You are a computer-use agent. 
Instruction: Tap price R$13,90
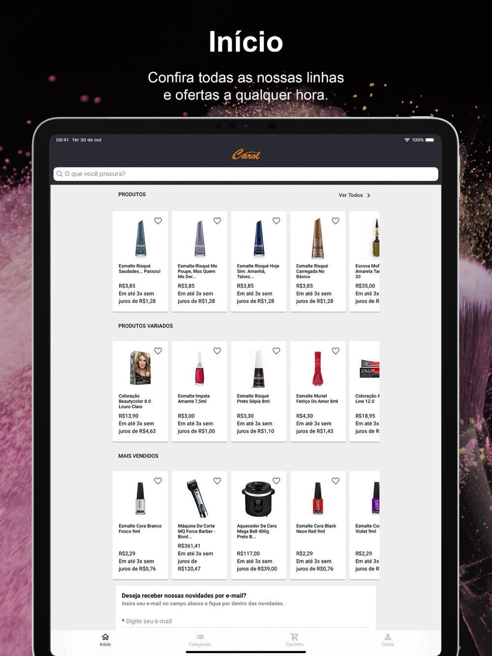(128, 416)
